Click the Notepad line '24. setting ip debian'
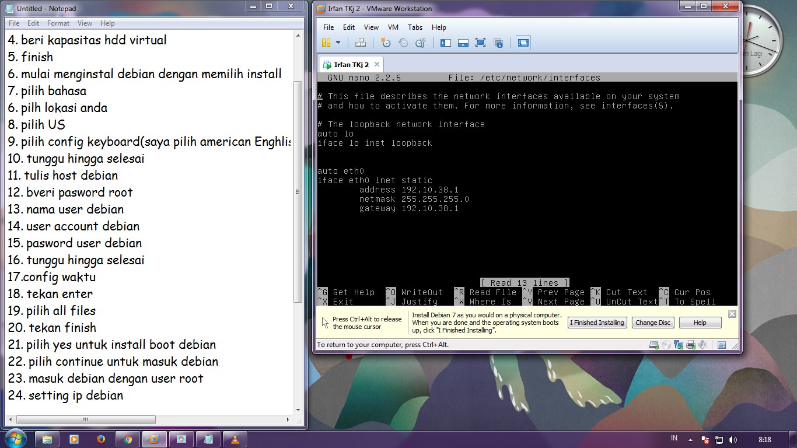Viewport: 797px width, 448px height. click(65, 395)
